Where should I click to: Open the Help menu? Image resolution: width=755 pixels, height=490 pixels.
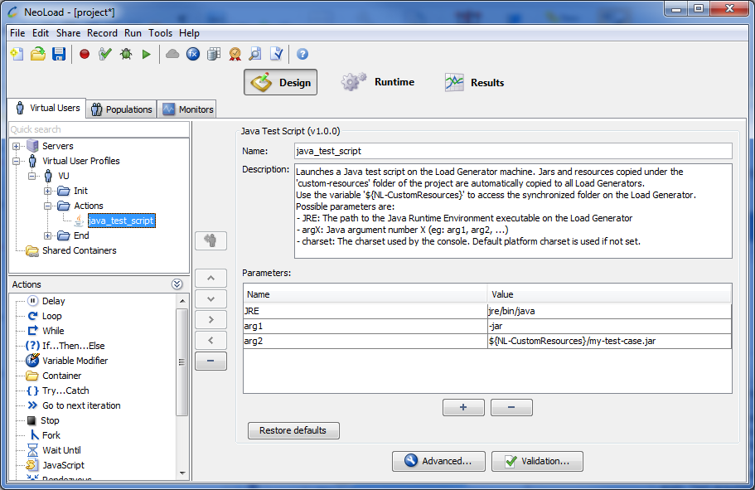click(189, 33)
